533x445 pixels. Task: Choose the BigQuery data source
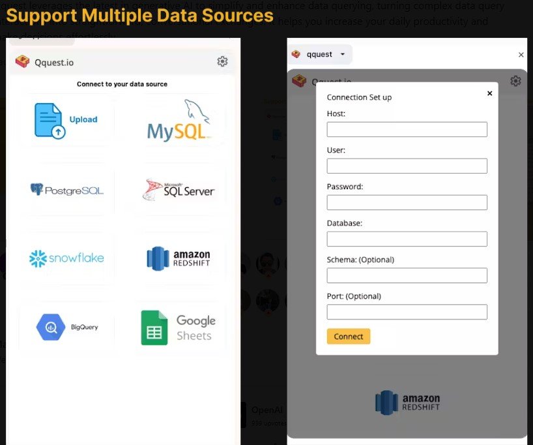point(67,327)
